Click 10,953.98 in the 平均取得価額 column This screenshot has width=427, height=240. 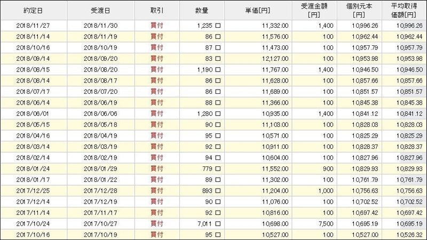[x=409, y=59]
